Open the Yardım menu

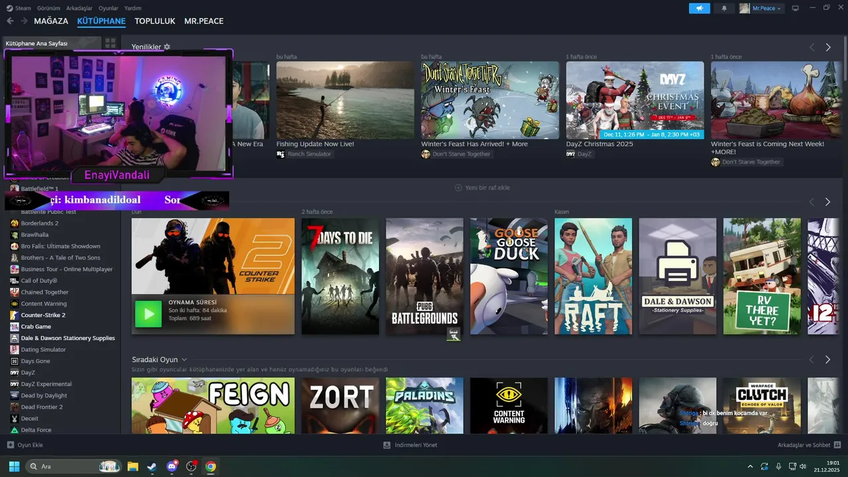(x=132, y=9)
